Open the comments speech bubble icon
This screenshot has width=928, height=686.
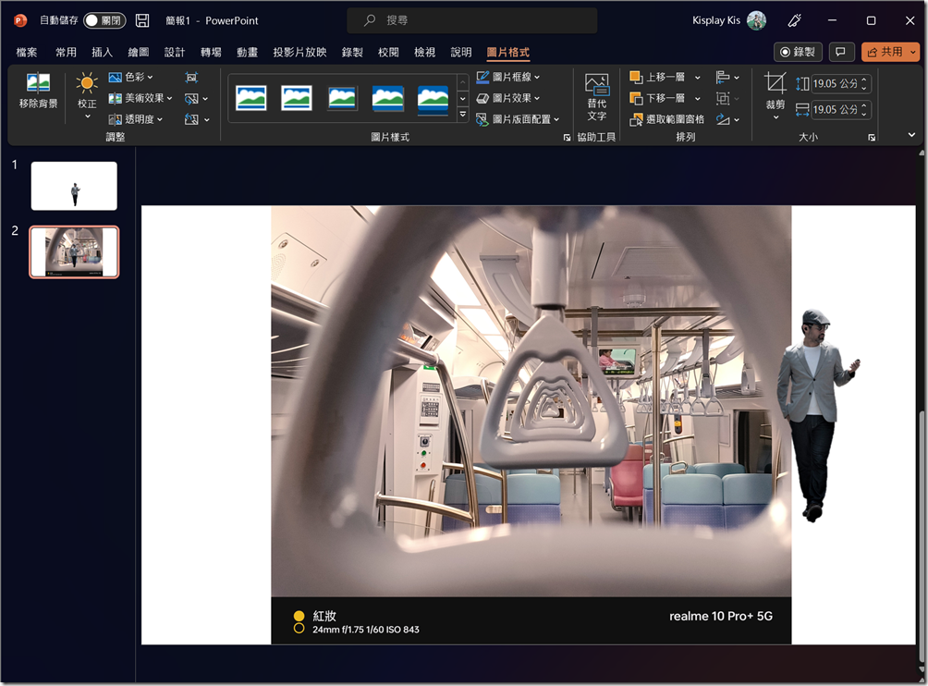pos(841,53)
